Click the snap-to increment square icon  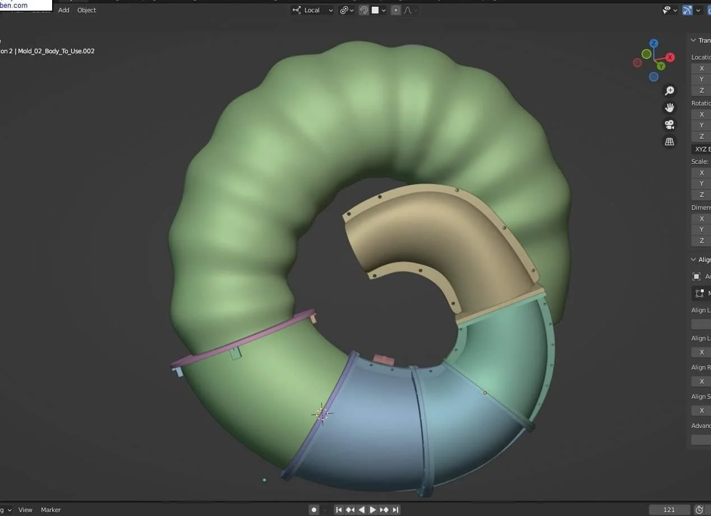pos(375,10)
